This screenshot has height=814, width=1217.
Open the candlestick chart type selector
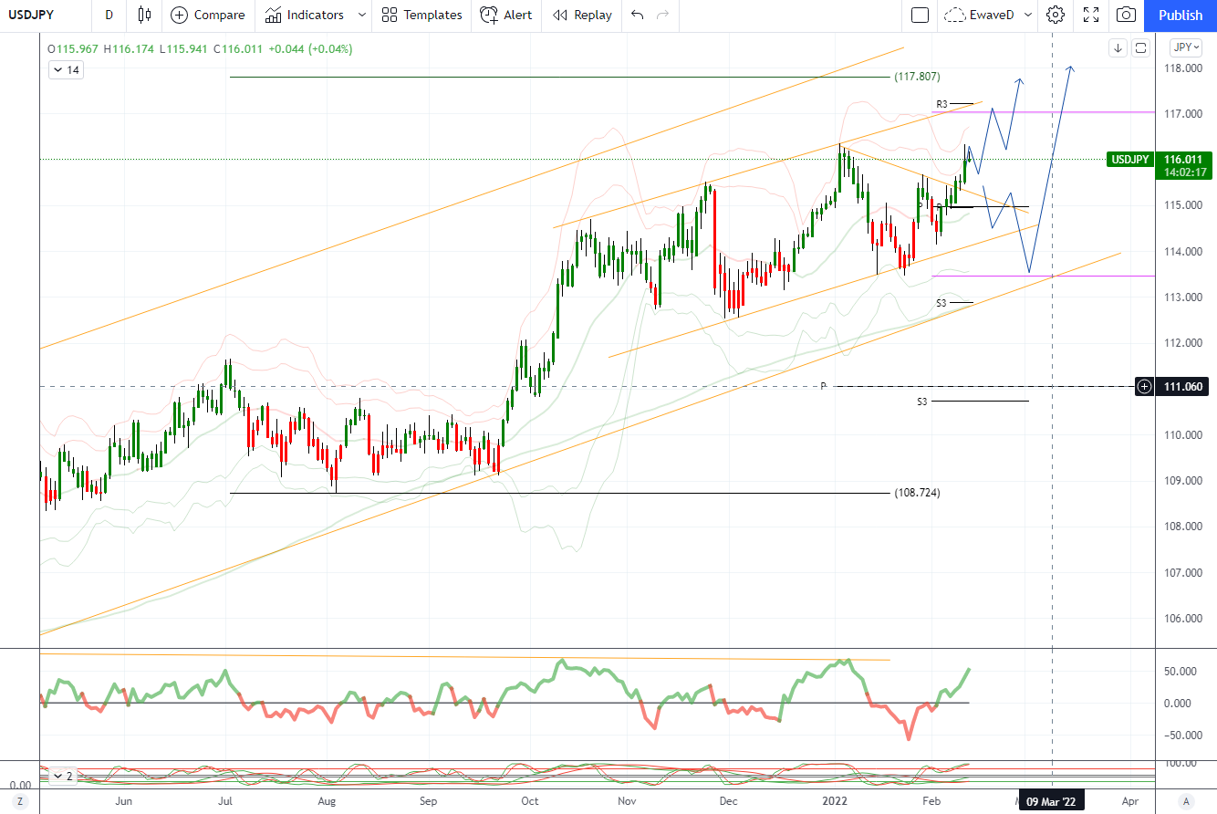[x=143, y=15]
